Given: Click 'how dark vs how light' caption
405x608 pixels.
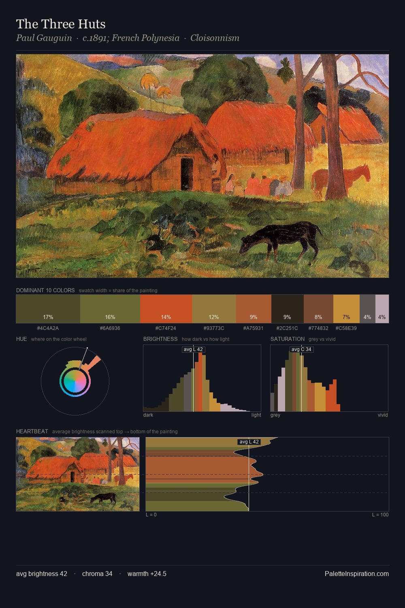Looking at the screenshot, I should tap(205, 339).
